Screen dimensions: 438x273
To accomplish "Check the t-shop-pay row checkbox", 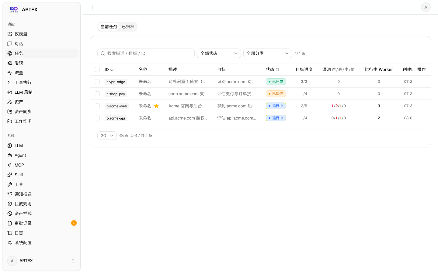I will (97, 94).
